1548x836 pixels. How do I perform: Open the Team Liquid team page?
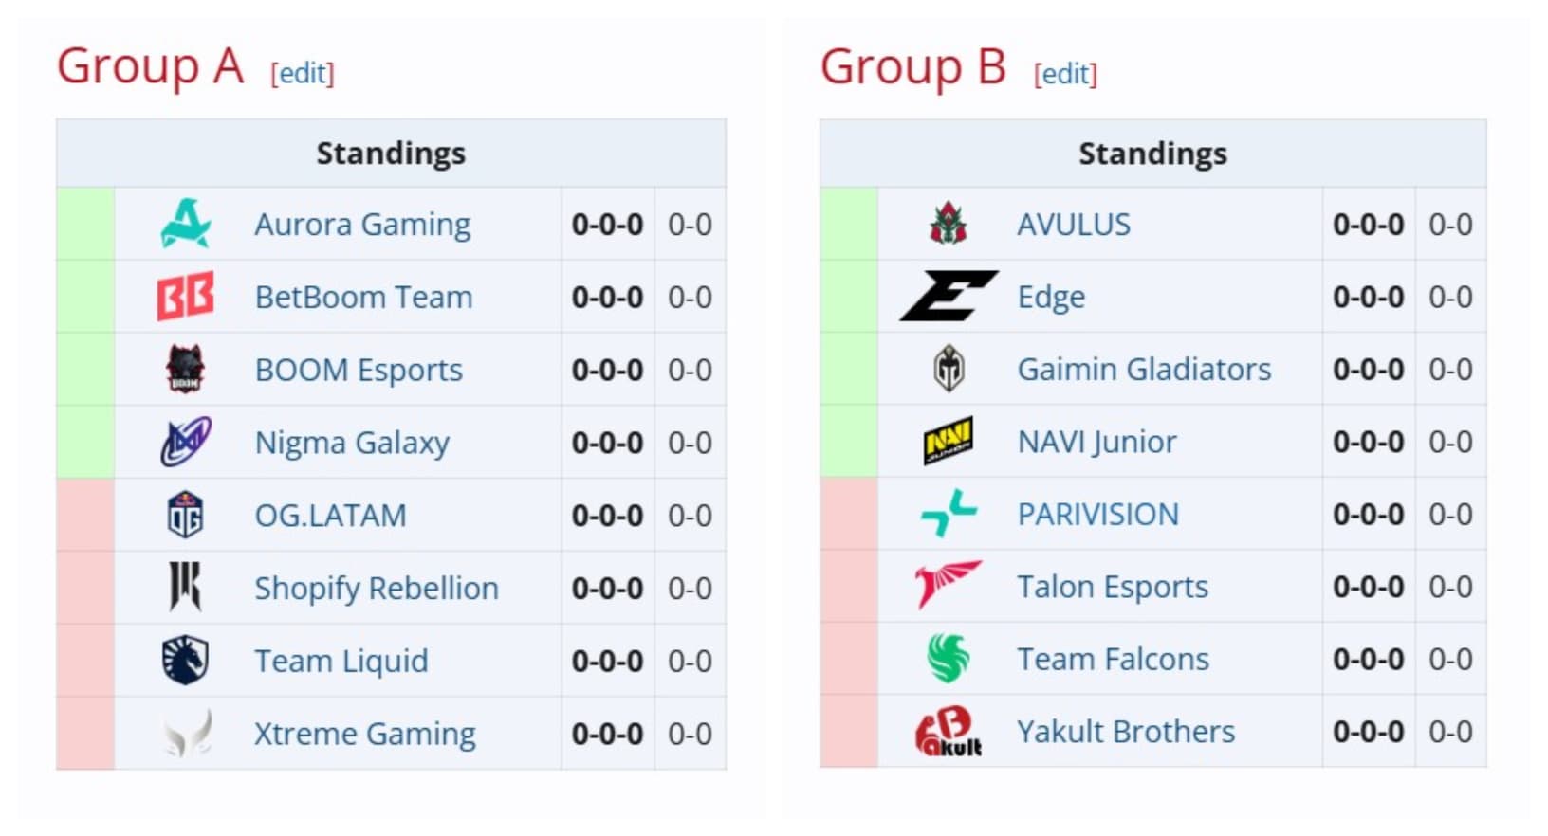pos(341,660)
